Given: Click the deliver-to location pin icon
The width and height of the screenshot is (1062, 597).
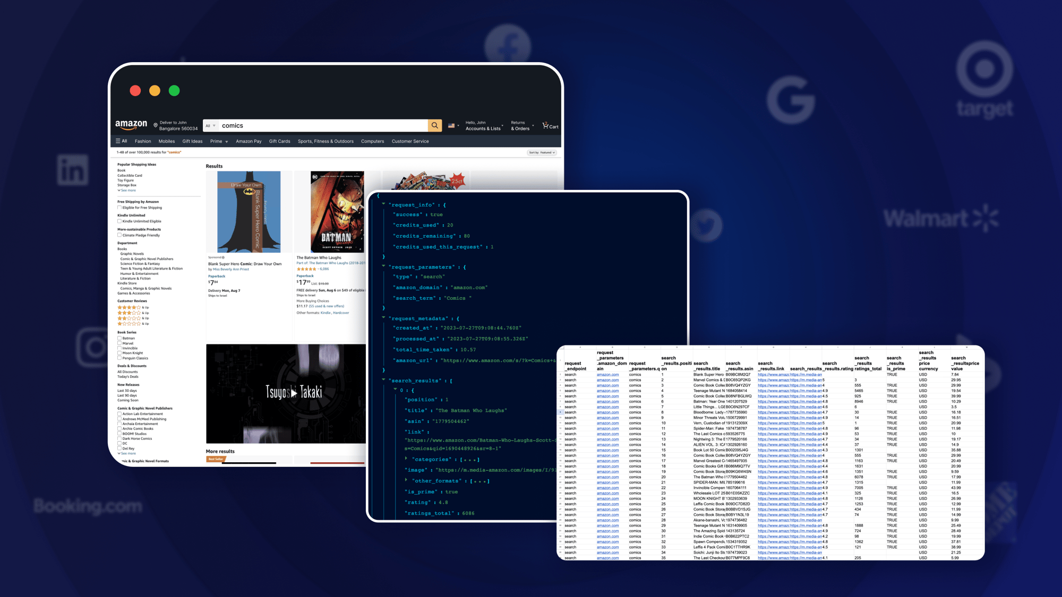Looking at the screenshot, I should (x=156, y=126).
